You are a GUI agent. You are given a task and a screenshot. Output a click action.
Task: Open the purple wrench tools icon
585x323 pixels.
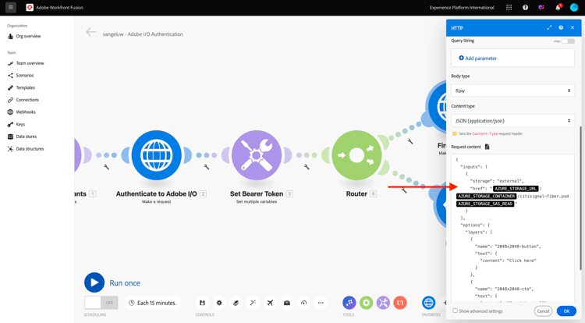[383, 303]
